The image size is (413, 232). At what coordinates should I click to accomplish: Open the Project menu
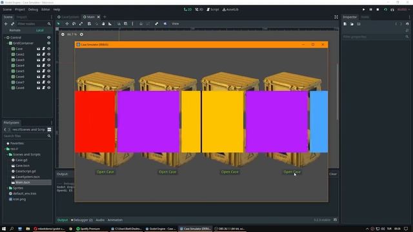[20, 10]
